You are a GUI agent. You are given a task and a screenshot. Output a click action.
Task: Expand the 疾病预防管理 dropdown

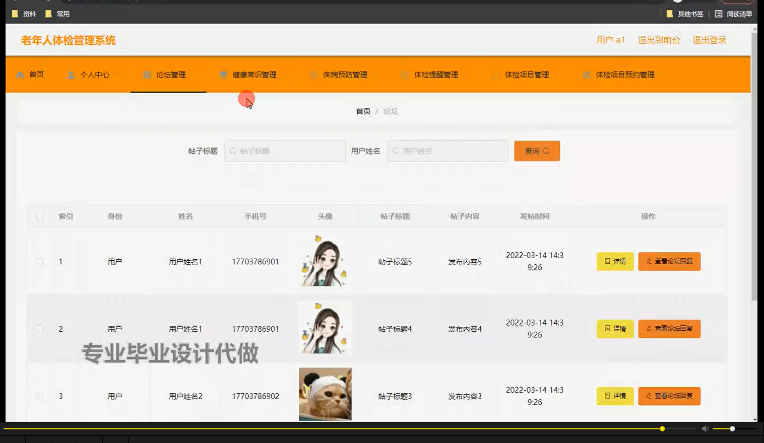click(374, 74)
